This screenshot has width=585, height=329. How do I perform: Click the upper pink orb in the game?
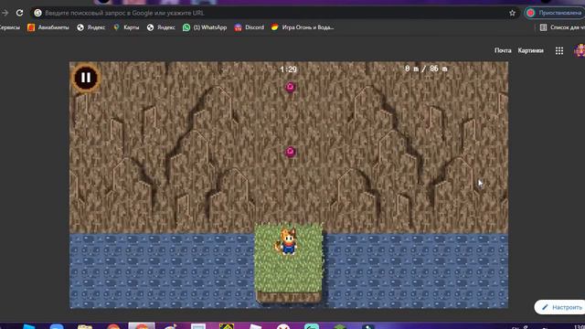291,88
